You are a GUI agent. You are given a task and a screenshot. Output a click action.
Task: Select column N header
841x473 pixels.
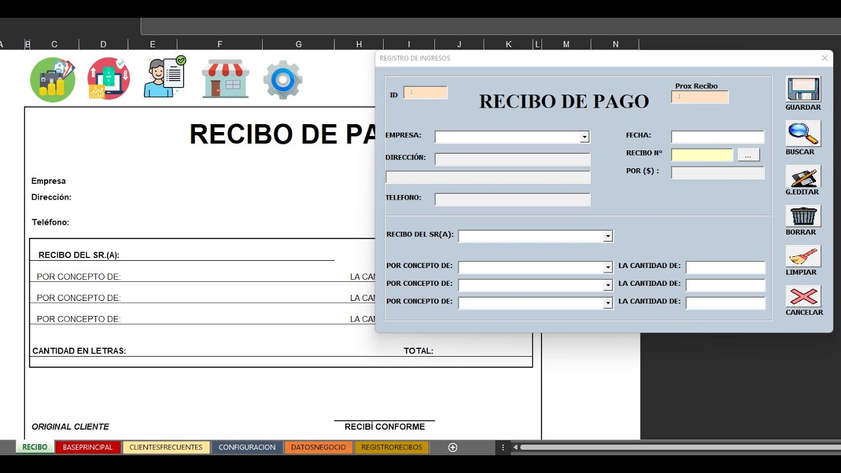pyautogui.click(x=616, y=44)
